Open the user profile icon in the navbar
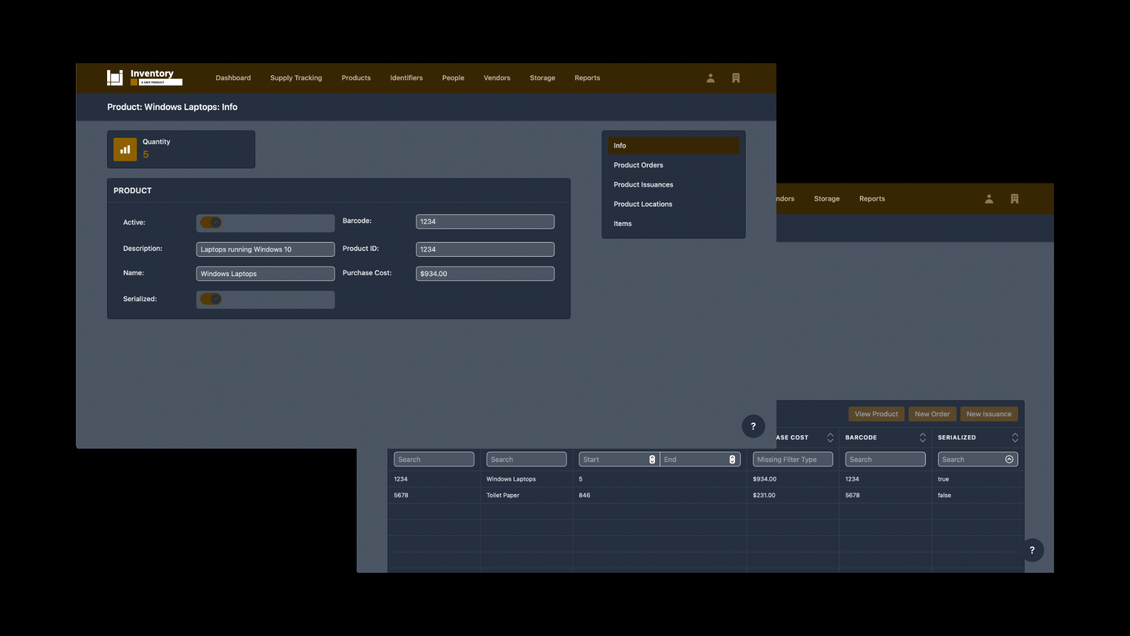The height and width of the screenshot is (636, 1130). coord(710,78)
